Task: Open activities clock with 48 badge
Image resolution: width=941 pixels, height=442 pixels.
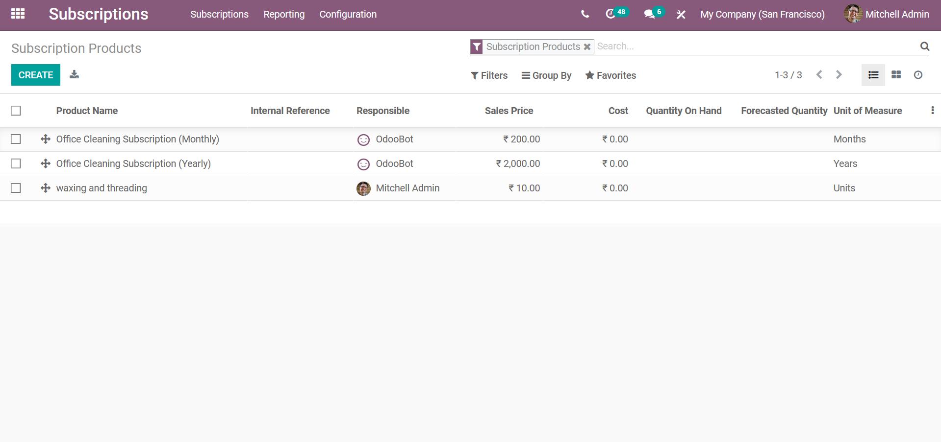Action: [x=610, y=14]
